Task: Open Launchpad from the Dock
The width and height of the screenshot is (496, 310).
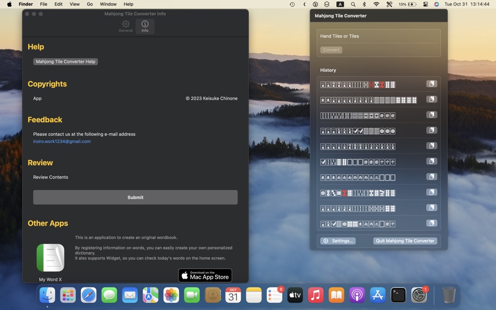Action: [x=68, y=295]
